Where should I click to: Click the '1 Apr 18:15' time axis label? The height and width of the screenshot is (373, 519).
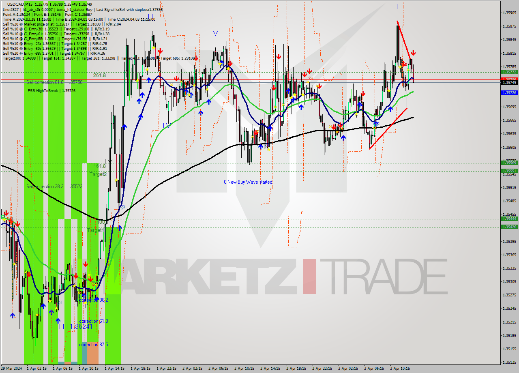click(x=140, y=369)
